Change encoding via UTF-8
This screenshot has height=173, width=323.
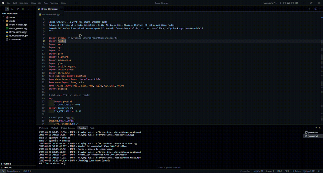point(279,171)
